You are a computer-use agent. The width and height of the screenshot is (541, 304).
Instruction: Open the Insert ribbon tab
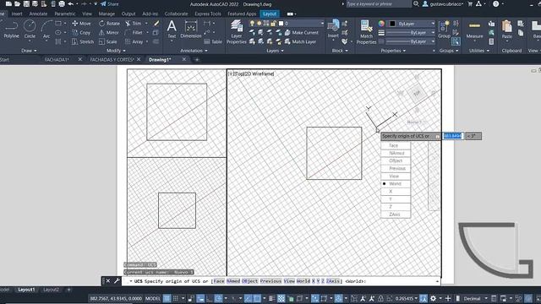[17, 14]
